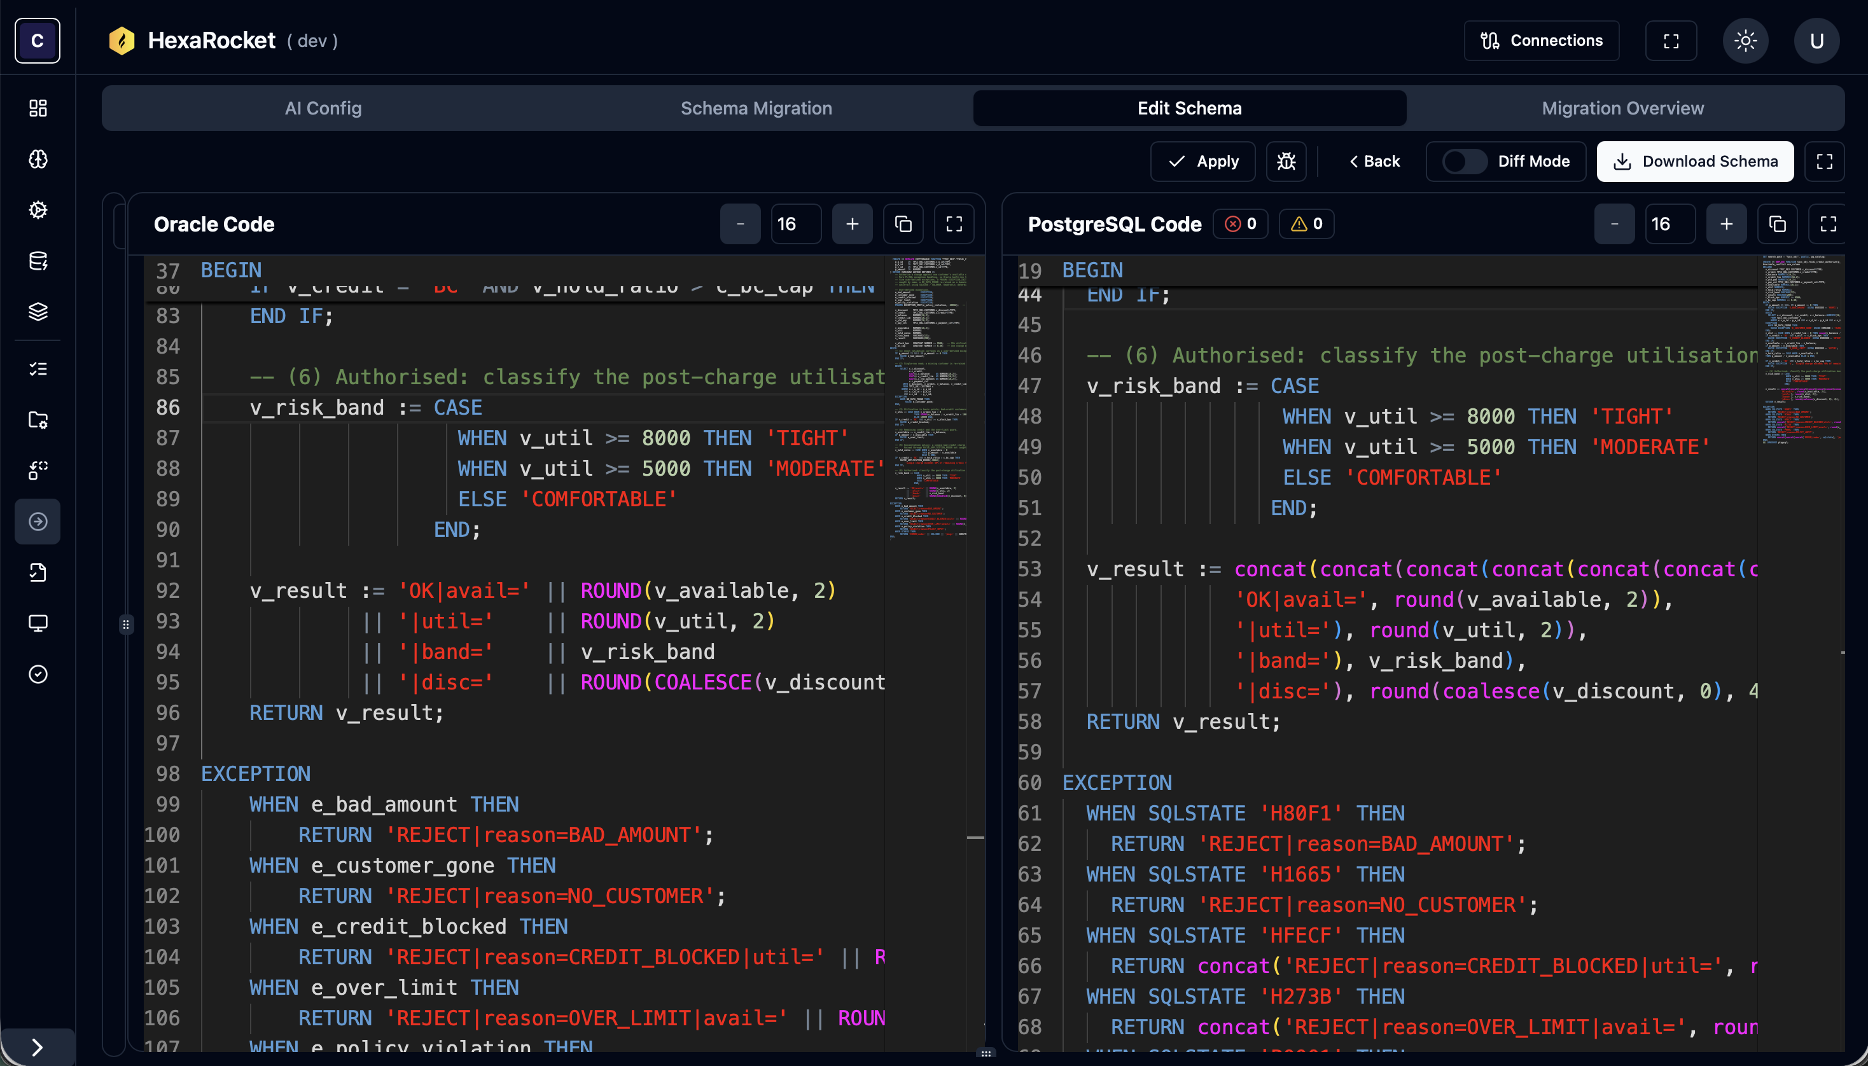Select the Edit Schema tab

coord(1189,108)
